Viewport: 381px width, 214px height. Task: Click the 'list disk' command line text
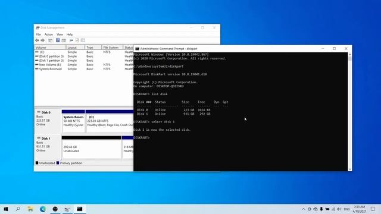pyautogui.click(x=160, y=94)
